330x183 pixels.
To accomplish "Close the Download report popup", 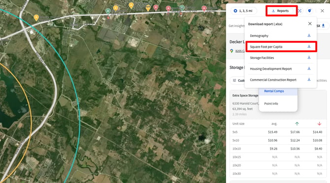I will click(310, 24).
